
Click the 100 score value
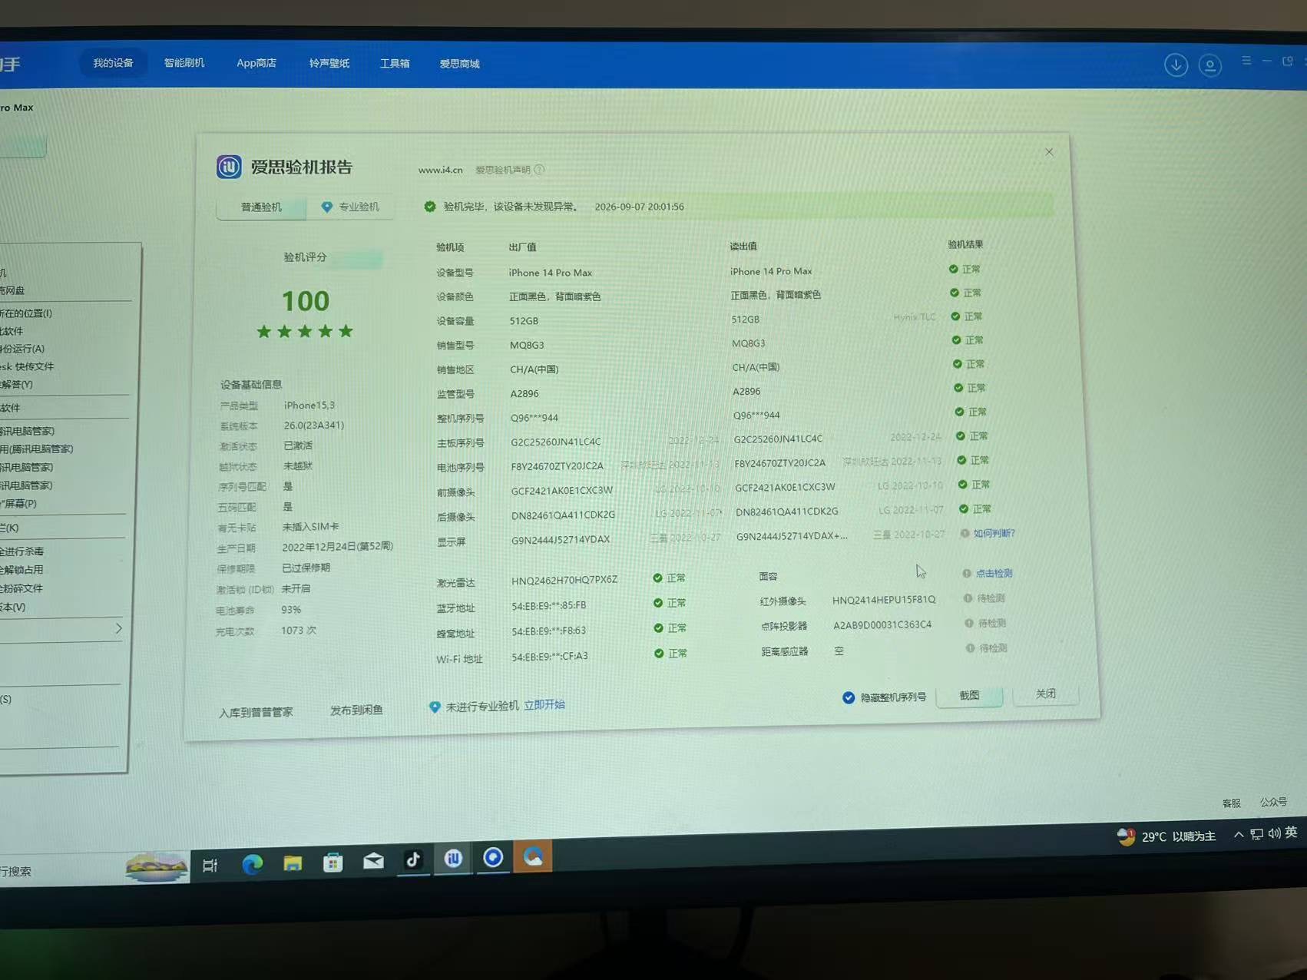click(x=306, y=301)
